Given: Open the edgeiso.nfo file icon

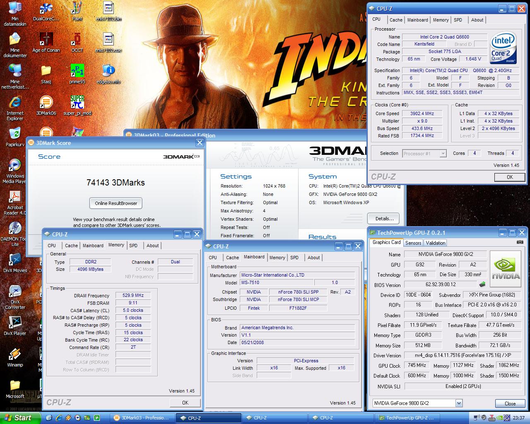Looking at the screenshot, I should pos(108,74).
